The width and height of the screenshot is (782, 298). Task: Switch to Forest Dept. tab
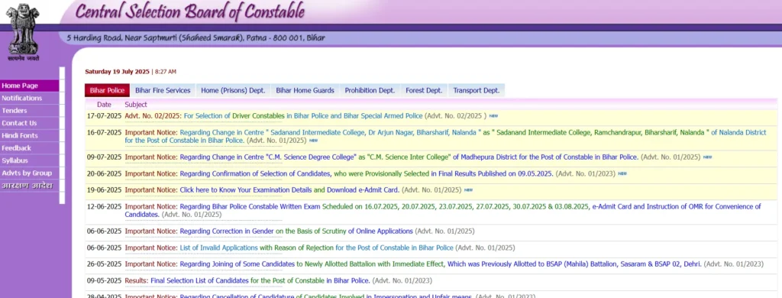pos(424,90)
